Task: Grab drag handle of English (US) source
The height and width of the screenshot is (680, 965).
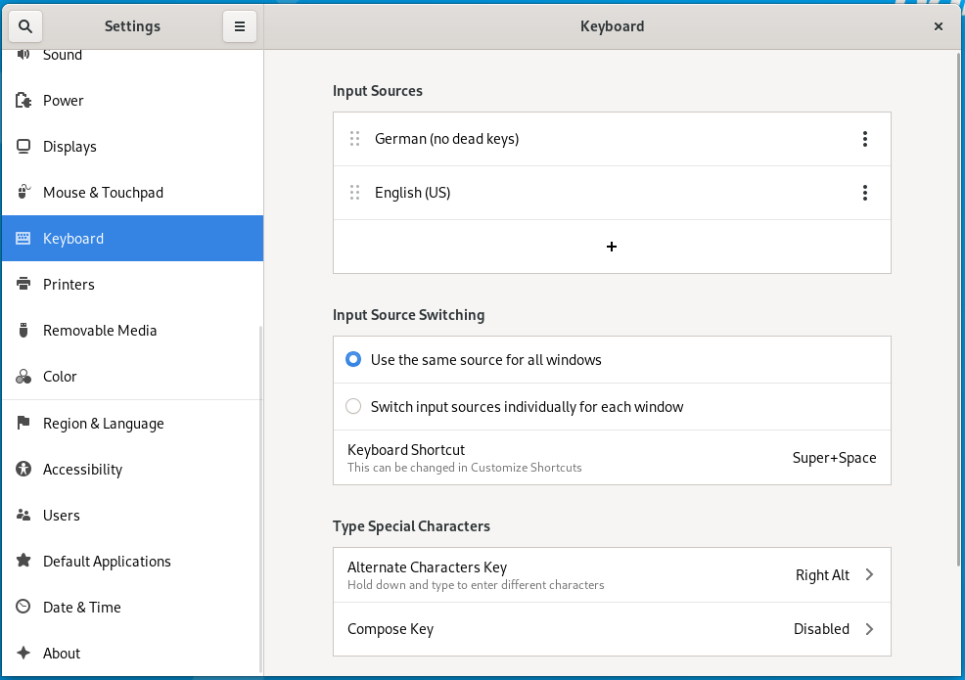Action: coord(354,193)
